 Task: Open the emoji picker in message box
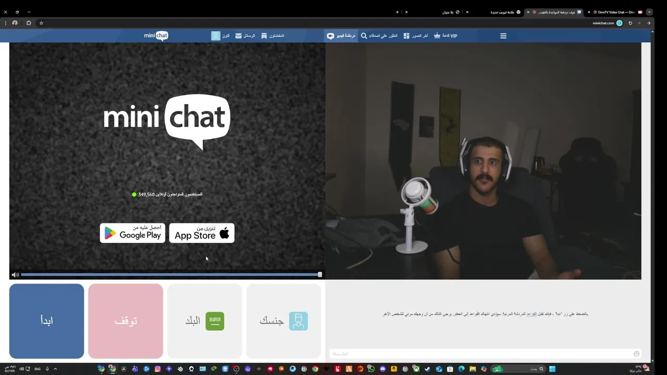(x=636, y=354)
